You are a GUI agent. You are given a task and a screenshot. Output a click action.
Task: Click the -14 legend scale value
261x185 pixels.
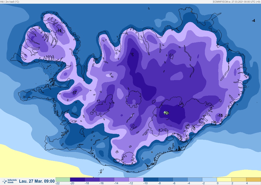point(116,183)
